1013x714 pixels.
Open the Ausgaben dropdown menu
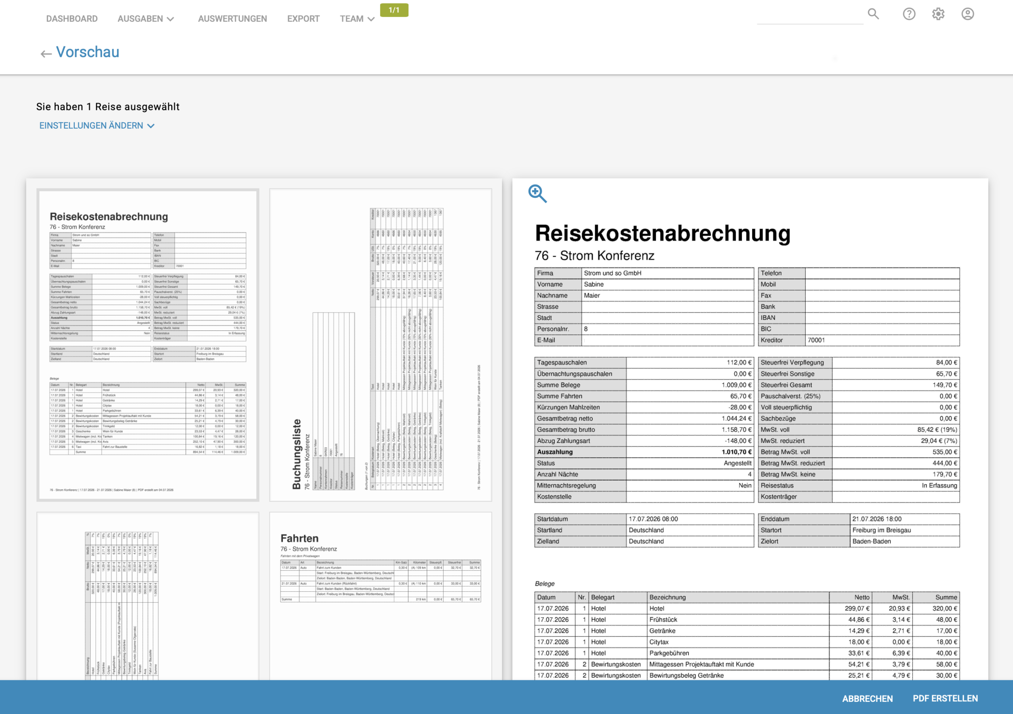click(146, 19)
